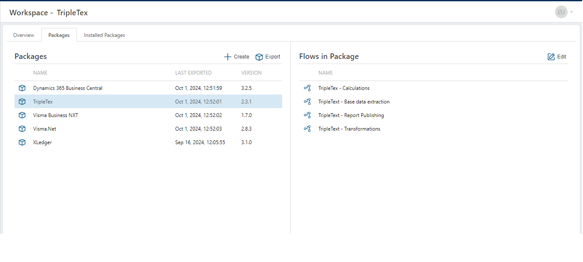
Task: Click the LAST EXPORTED column header
Action: (193, 73)
